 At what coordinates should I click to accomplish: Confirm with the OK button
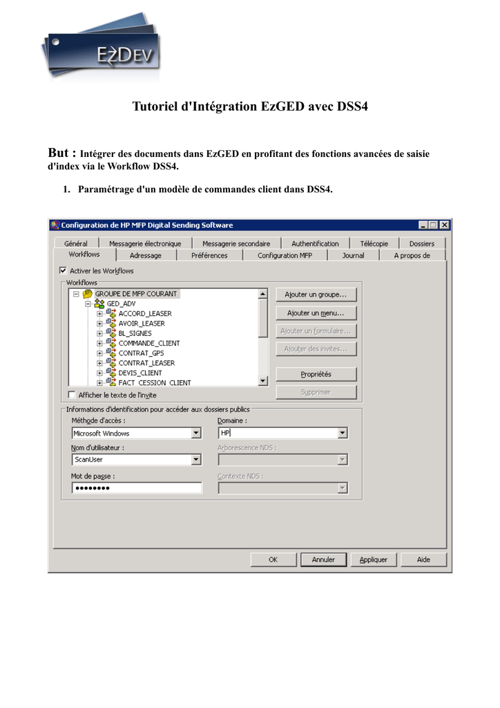coord(273,559)
